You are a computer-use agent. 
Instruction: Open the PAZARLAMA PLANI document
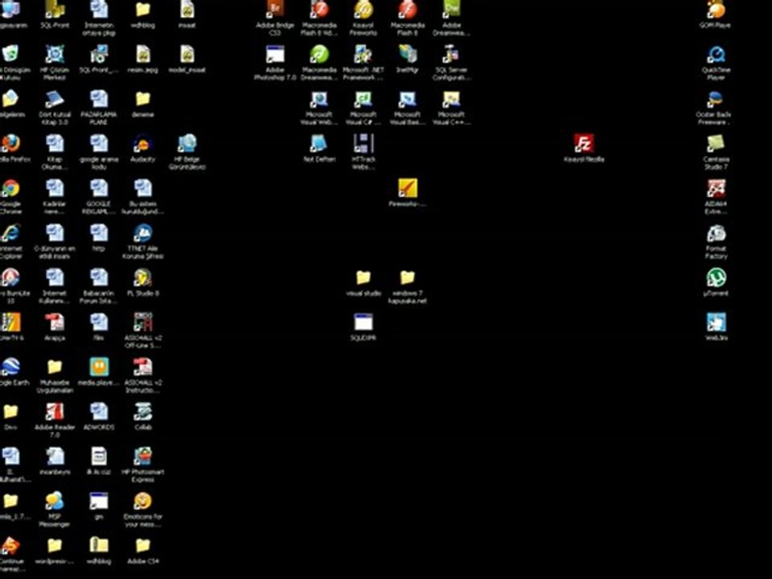[98, 99]
